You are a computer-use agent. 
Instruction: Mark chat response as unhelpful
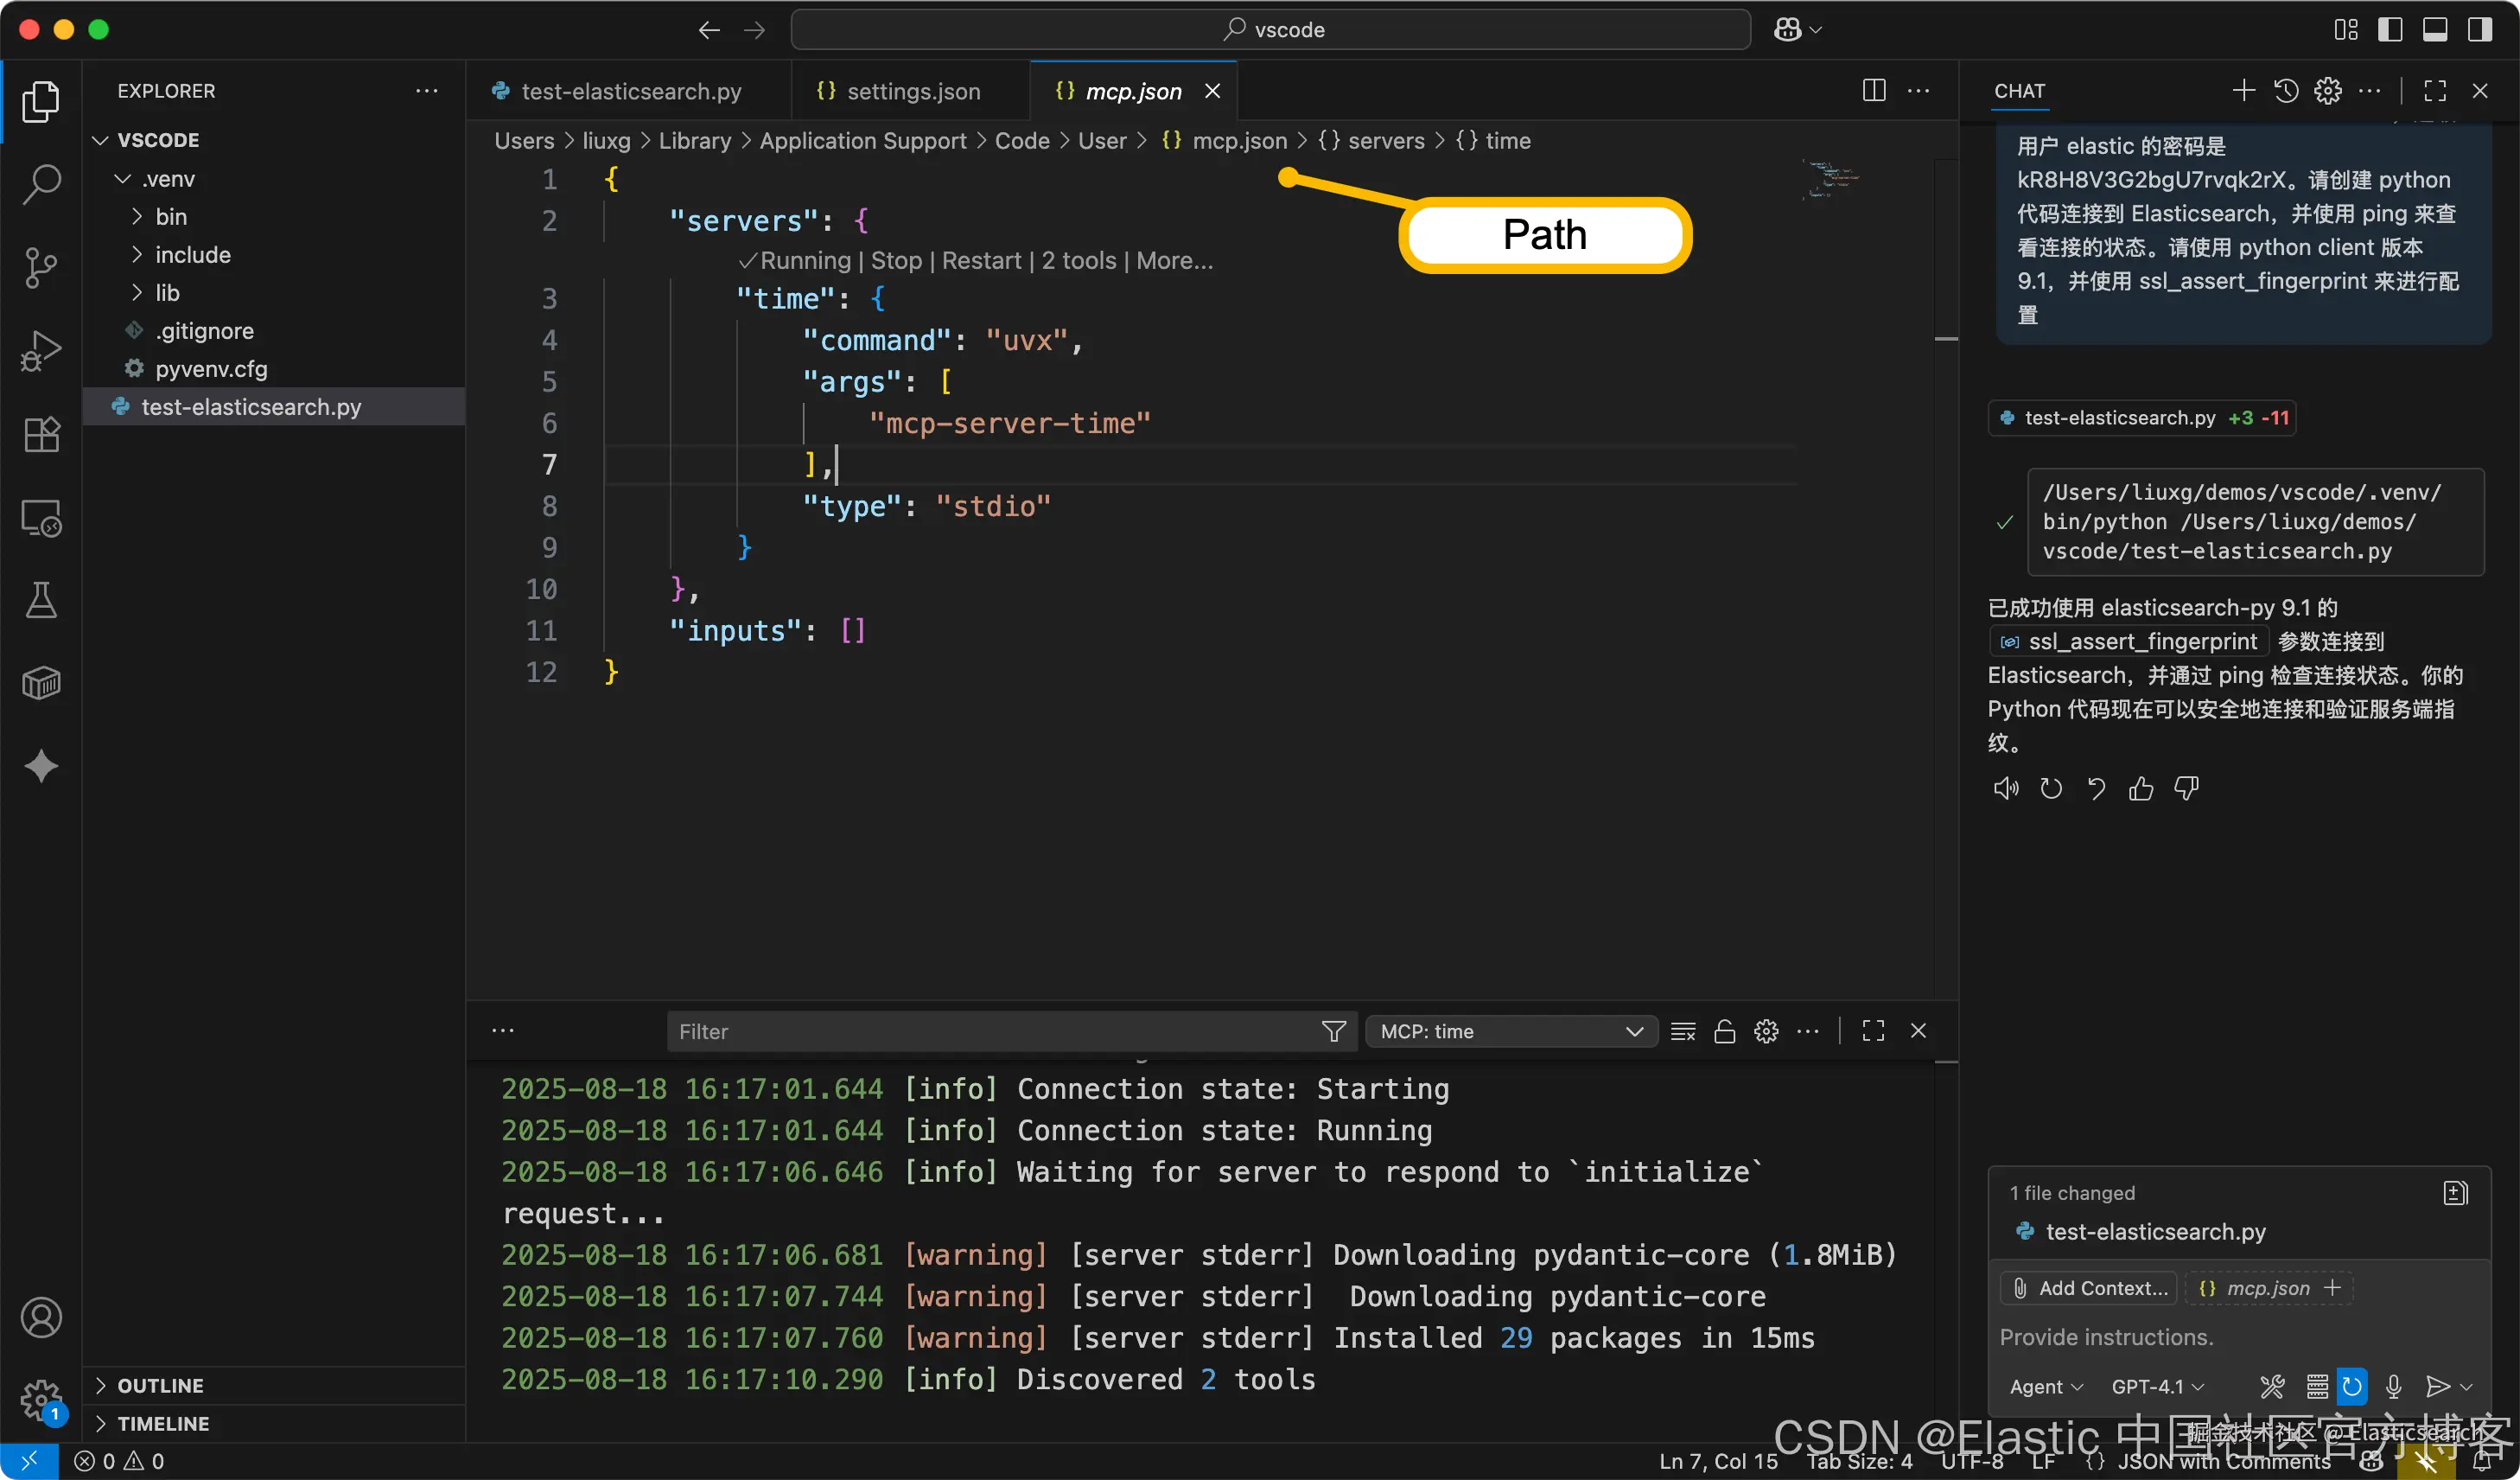click(x=2187, y=789)
